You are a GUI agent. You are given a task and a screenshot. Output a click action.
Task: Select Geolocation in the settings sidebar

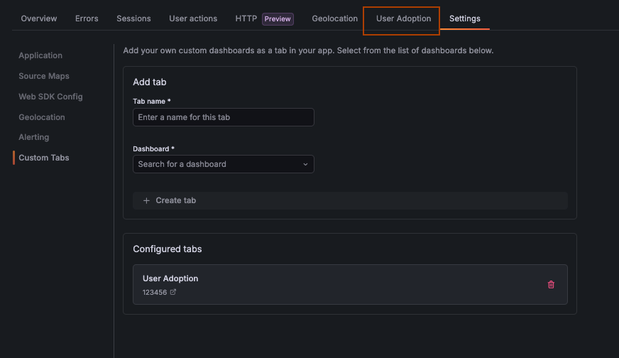42,117
